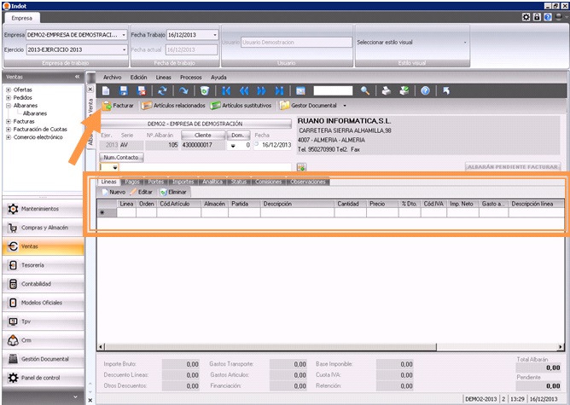Click the toolbar search text field
The height and width of the screenshot is (405, 570).
(x=333, y=90)
